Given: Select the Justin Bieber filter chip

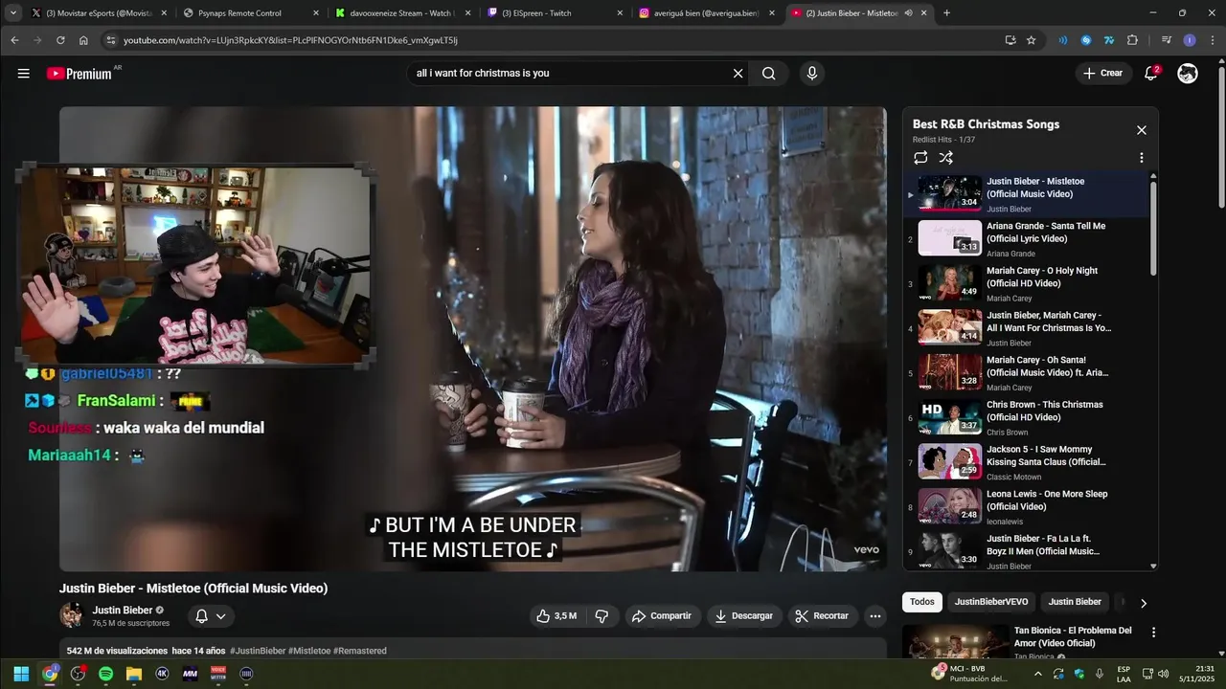Looking at the screenshot, I should coord(1075,602).
